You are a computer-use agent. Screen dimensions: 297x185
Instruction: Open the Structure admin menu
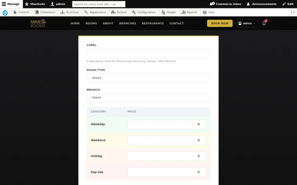click(69, 12)
